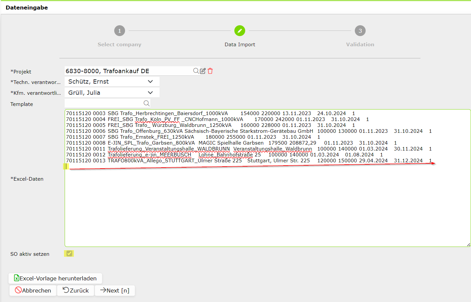
Task: Click the Next [n] button
Action: point(115,291)
